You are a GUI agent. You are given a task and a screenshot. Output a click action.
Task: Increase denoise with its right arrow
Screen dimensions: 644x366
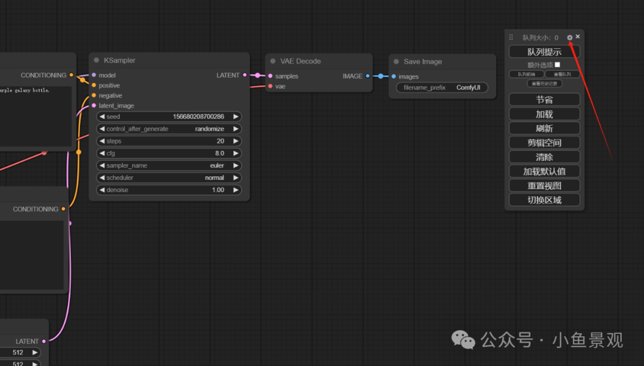(236, 190)
